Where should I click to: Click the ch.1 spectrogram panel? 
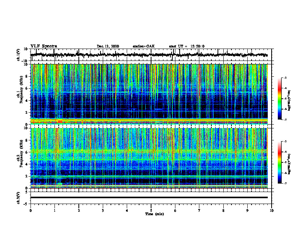point(149,94)
